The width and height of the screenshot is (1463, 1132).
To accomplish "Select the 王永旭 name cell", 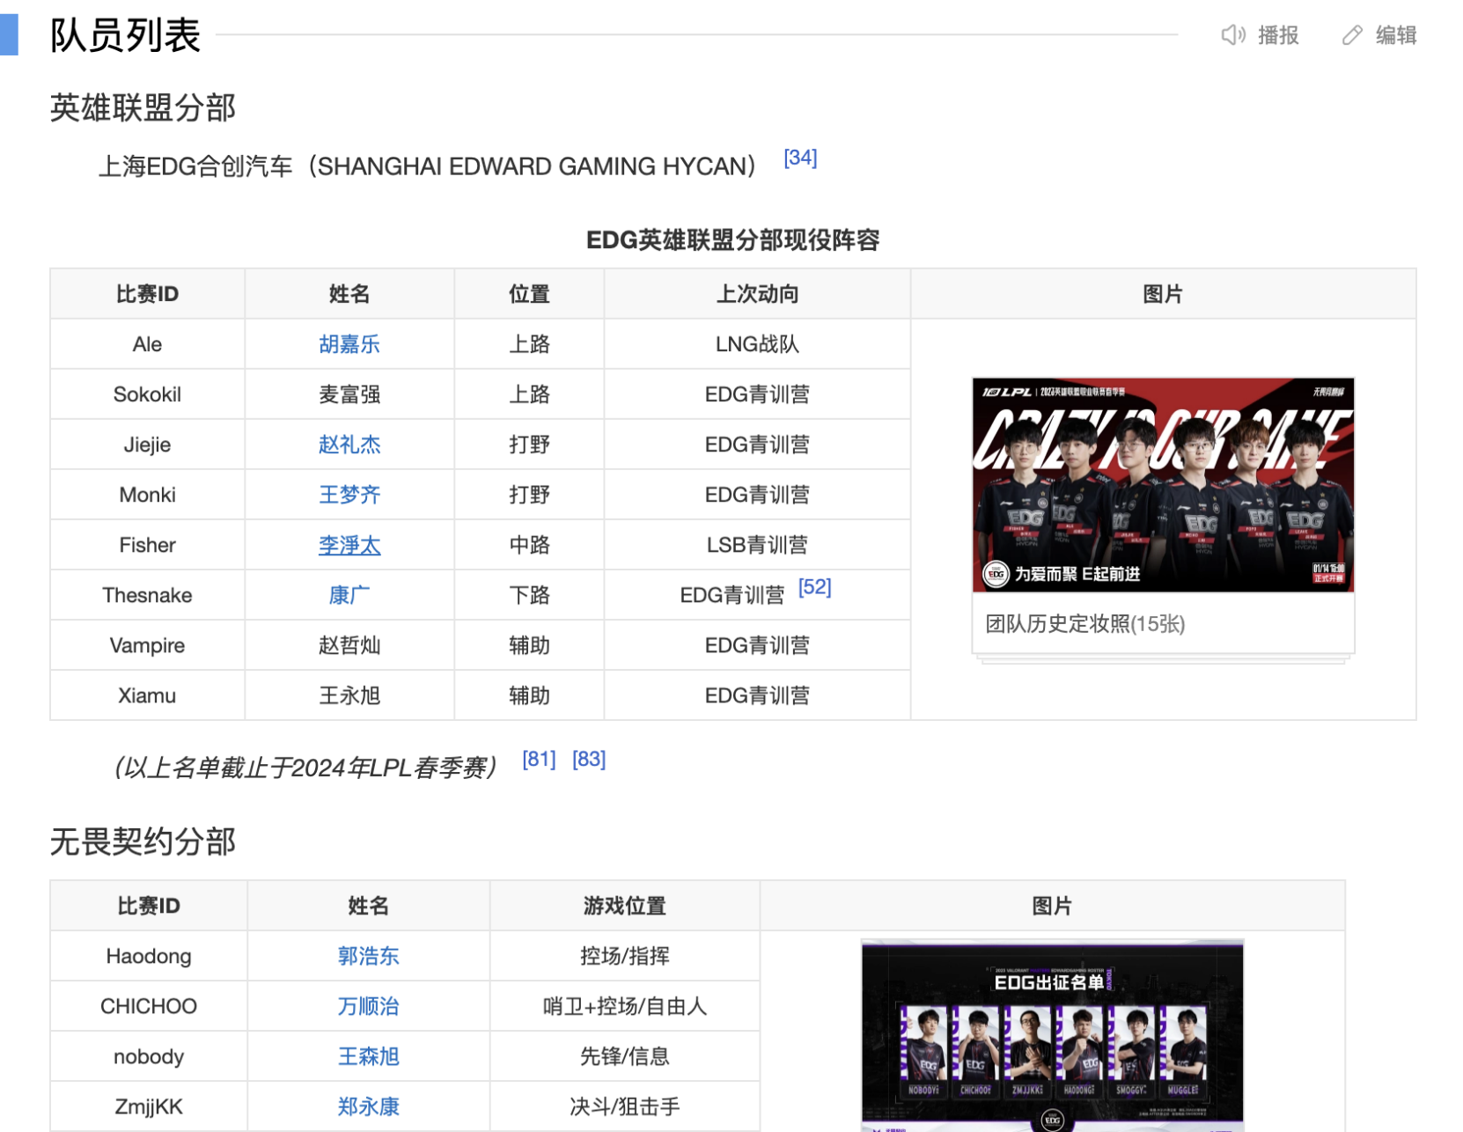I will 349,695.
